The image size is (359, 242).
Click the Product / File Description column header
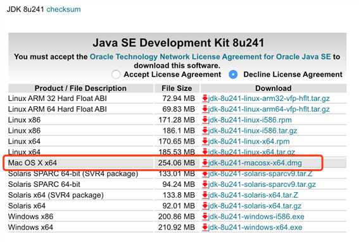click(x=80, y=88)
